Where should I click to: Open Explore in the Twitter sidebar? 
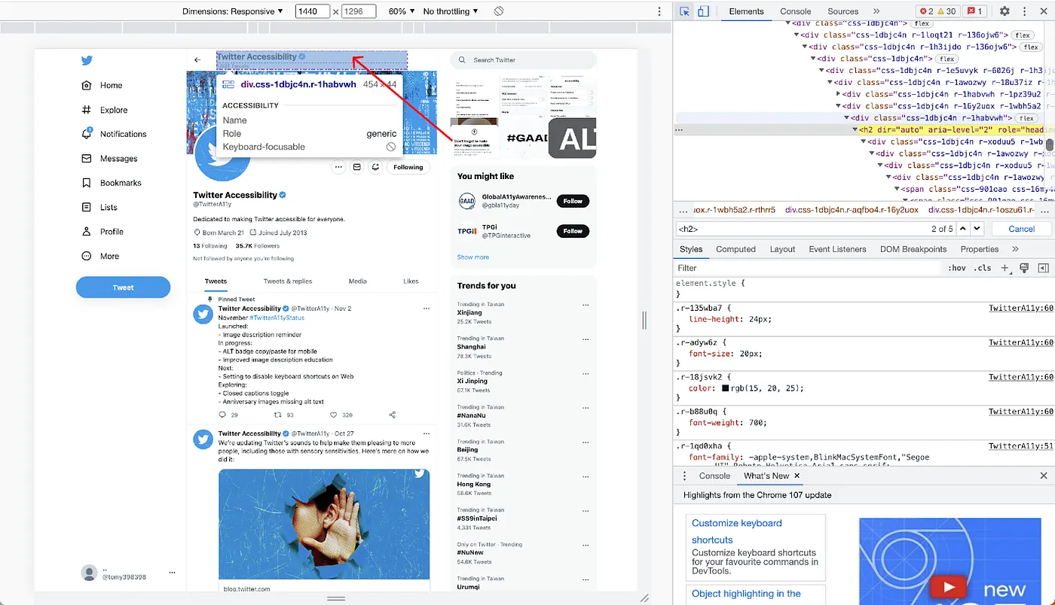[x=105, y=110]
